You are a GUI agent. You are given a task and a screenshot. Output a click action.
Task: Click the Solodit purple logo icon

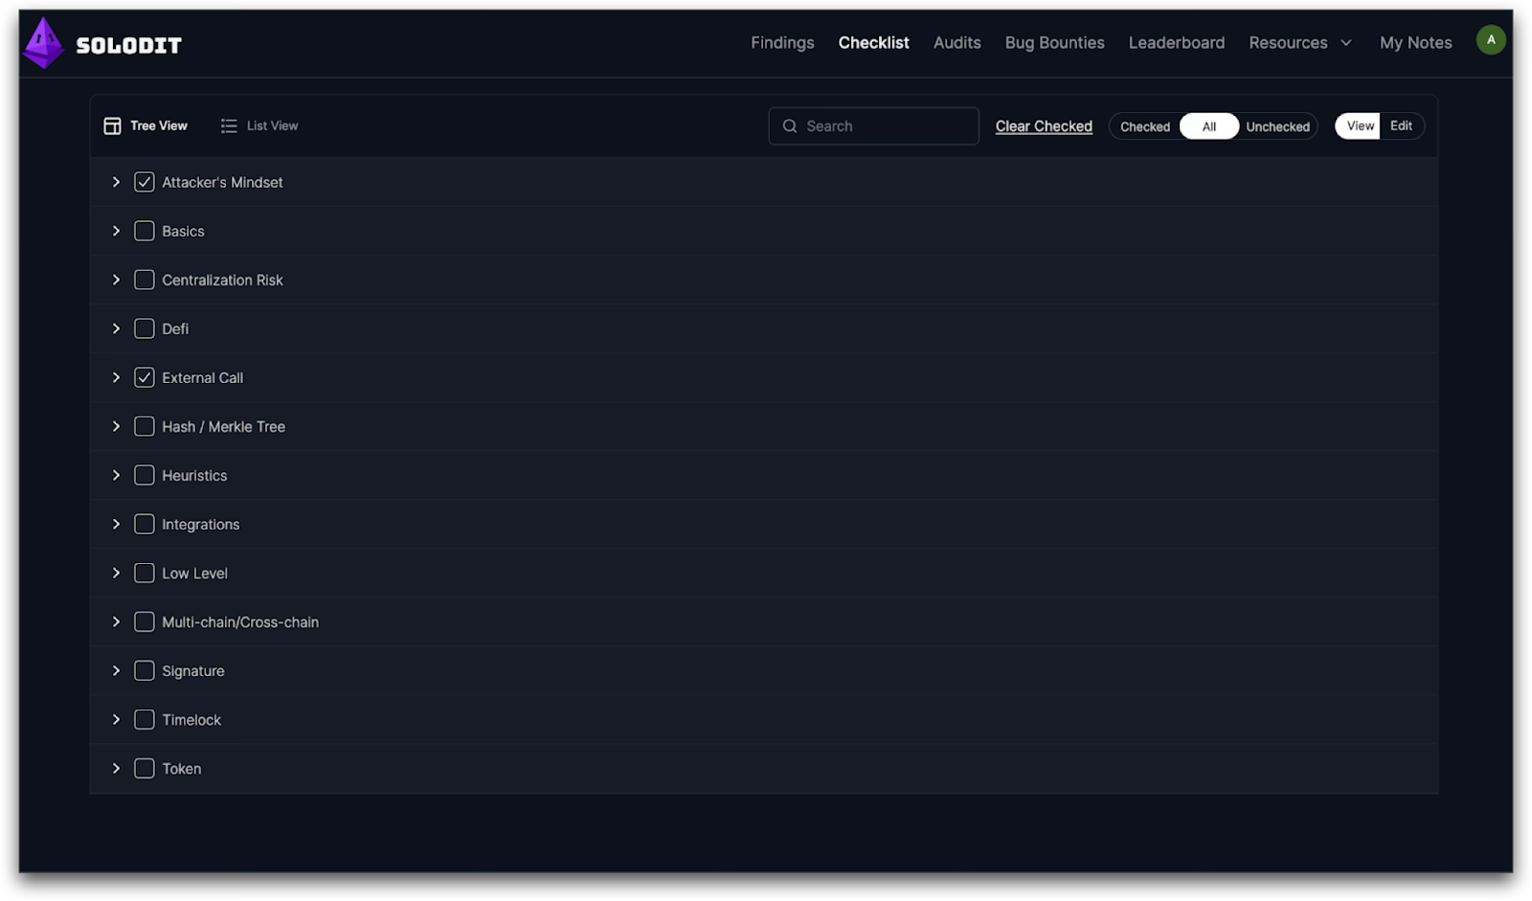(x=42, y=42)
